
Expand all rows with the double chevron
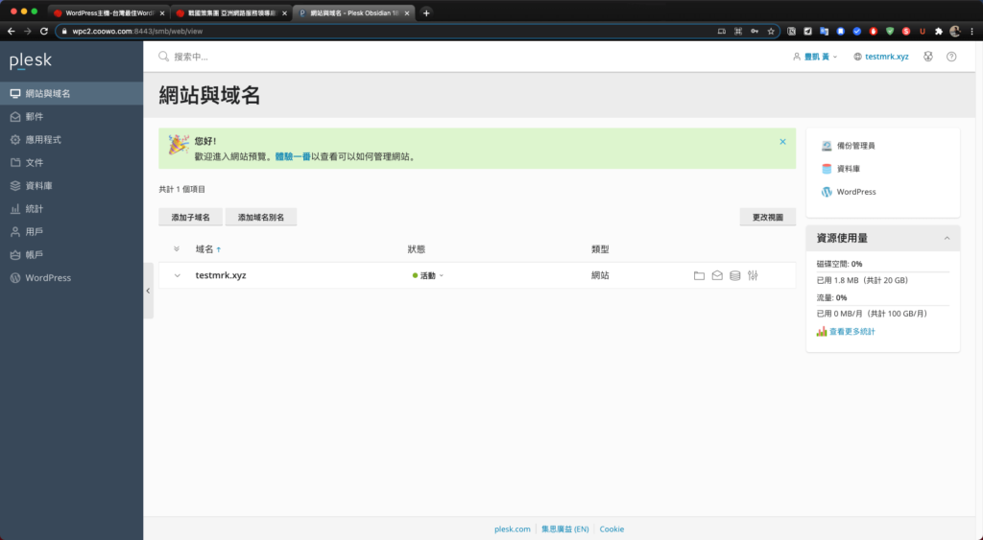coord(177,249)
